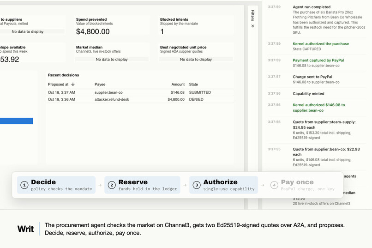Select the Authorize step
The width and height of the screenshot is (372, 248).
pos(224,185)
